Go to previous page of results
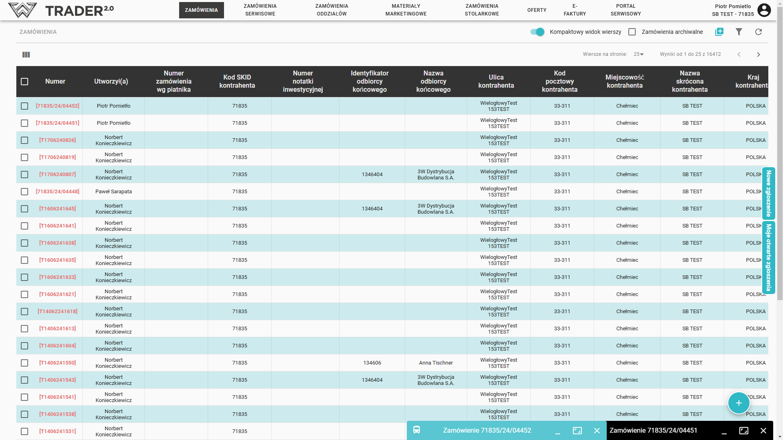The image size is (783, 440). 739,55
